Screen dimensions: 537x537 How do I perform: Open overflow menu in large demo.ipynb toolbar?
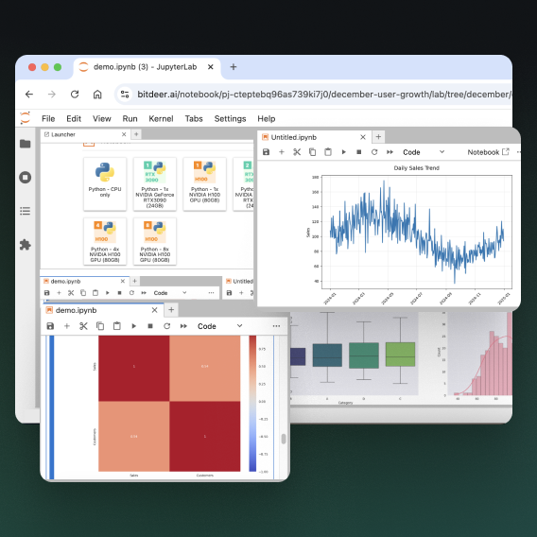coord(276,326)
